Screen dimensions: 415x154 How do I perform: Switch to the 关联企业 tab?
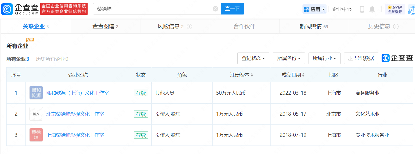coord(36,27)
